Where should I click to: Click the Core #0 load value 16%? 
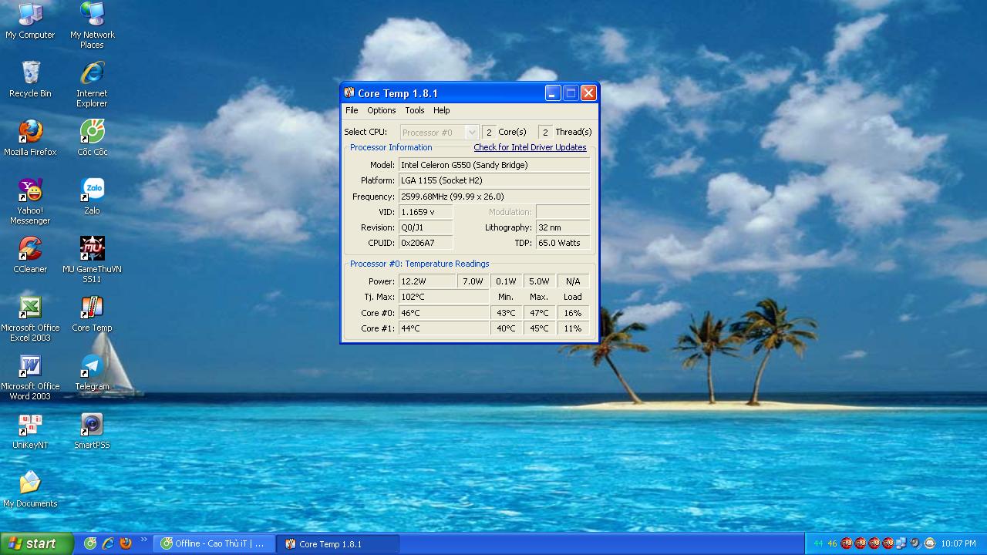[573, 313]
